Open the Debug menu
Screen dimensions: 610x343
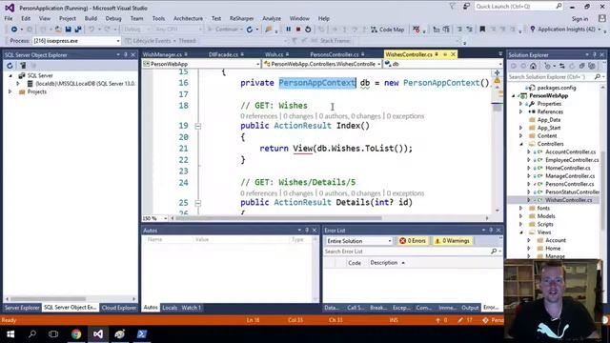pos(113,18)
